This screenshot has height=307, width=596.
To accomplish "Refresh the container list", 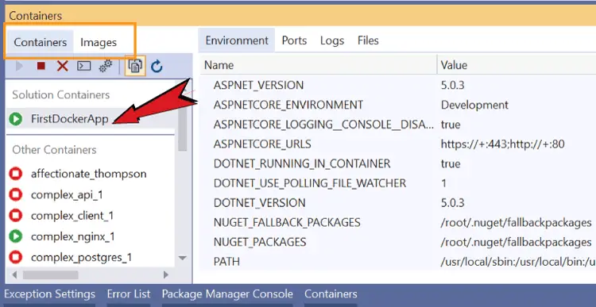I will 157,67.
